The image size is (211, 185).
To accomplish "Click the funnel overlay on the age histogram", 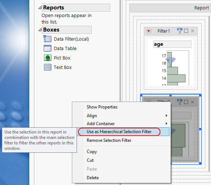I will click(171, 62).
